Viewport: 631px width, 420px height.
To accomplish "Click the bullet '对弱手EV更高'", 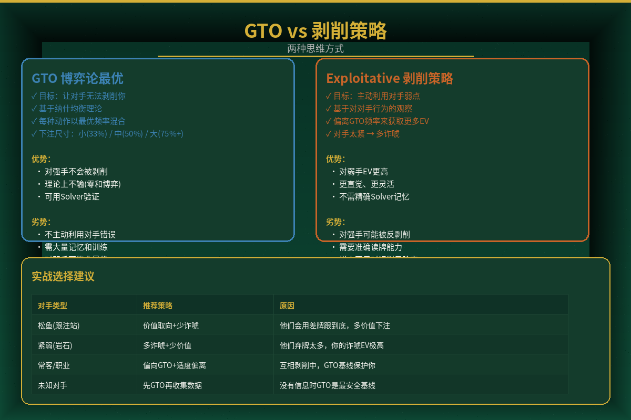I will tap(363, 172).
